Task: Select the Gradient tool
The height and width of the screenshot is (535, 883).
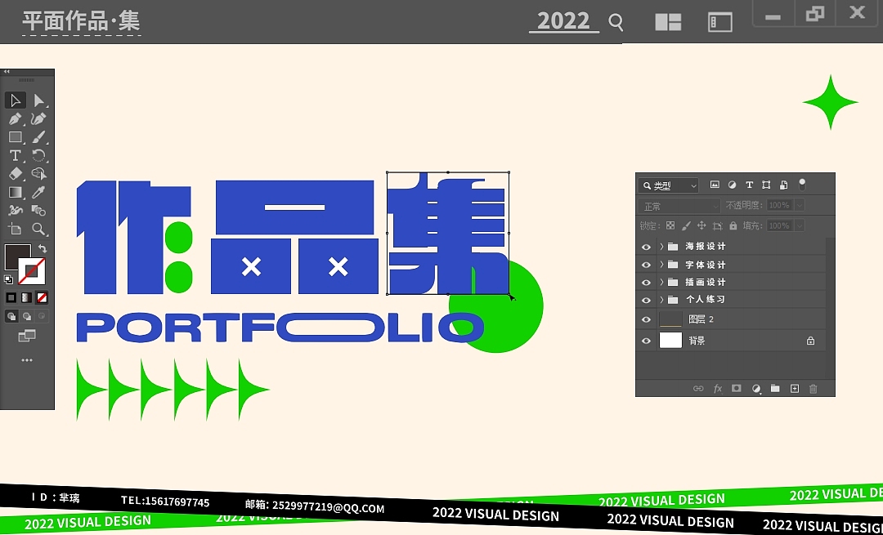Action: [16, 193]
